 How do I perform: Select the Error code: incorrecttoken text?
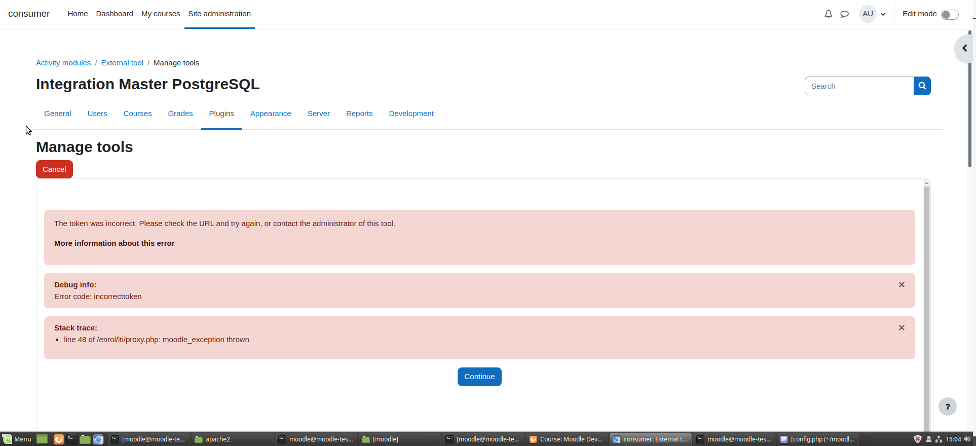[x=98, y=296]
